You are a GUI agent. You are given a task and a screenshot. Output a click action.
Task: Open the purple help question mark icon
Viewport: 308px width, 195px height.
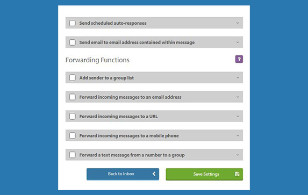pyautogui.click(x=239, y=59)
